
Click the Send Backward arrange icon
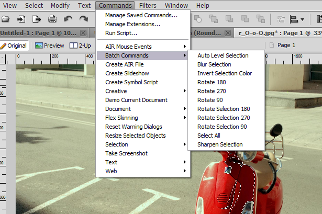pyautogui.click(x=245, y=19)
